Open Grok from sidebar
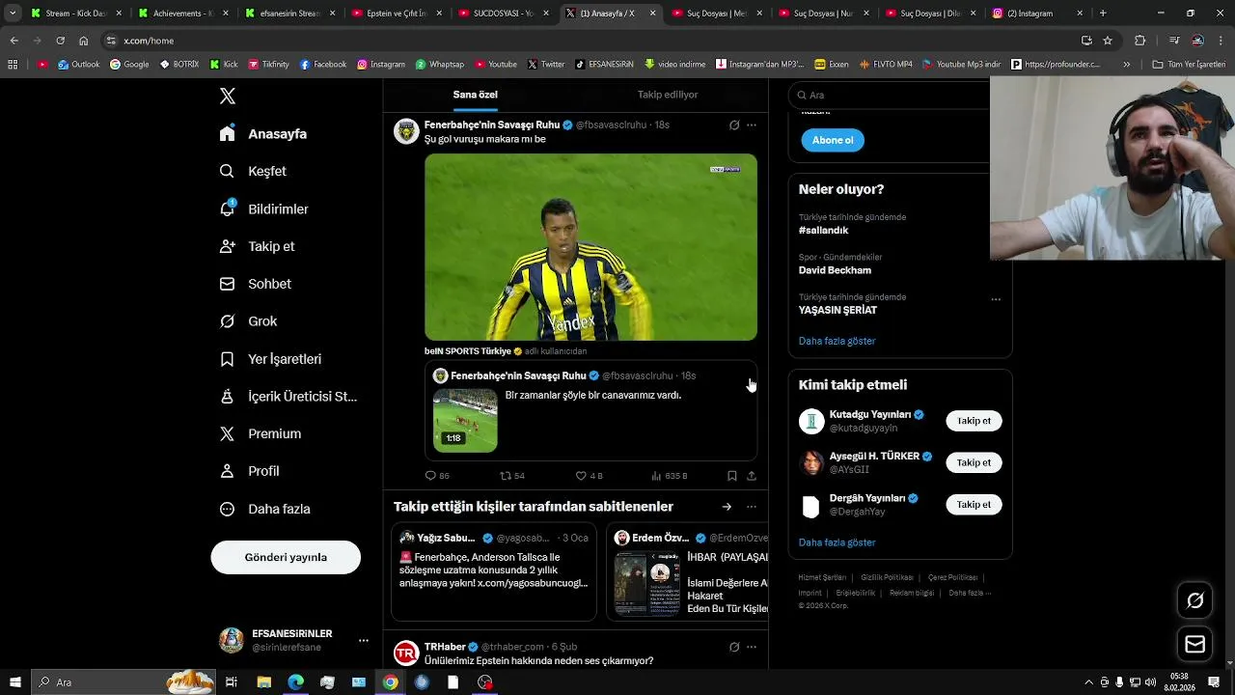 [x=248, y=321]
